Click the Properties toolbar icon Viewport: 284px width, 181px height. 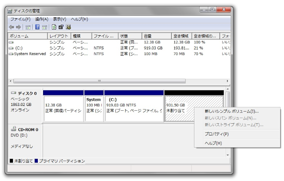[x=60, y=27]
